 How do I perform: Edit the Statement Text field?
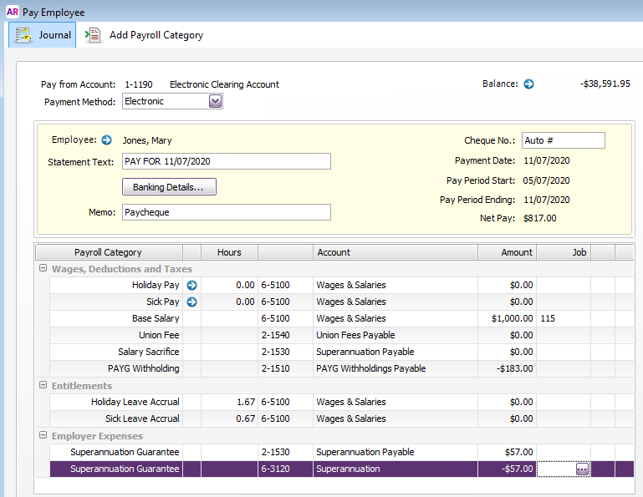pyautogui.click(x=226, y=161)
